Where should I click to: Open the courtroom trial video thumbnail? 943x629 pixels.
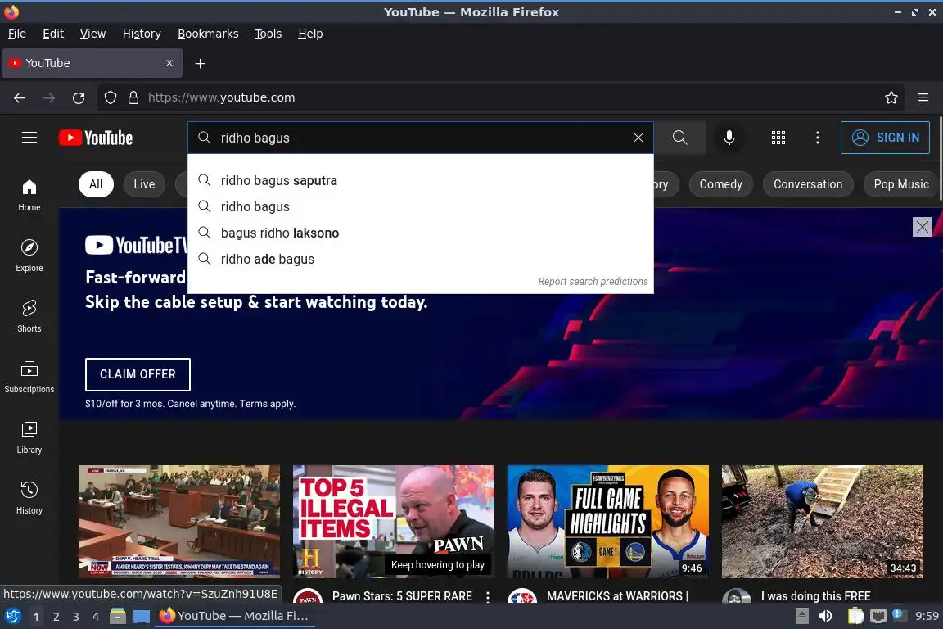[179, 521]
